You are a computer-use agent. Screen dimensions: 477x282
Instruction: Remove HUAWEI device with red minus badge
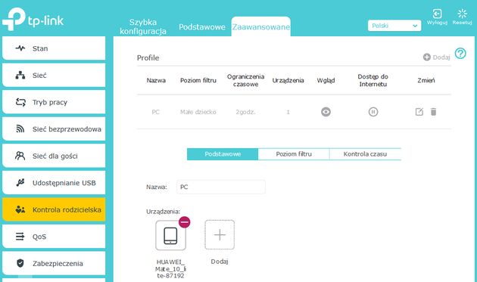click(184, 222)
